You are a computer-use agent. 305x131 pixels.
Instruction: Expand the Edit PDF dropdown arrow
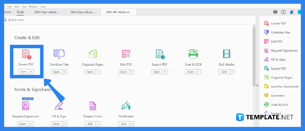point(132,72)
